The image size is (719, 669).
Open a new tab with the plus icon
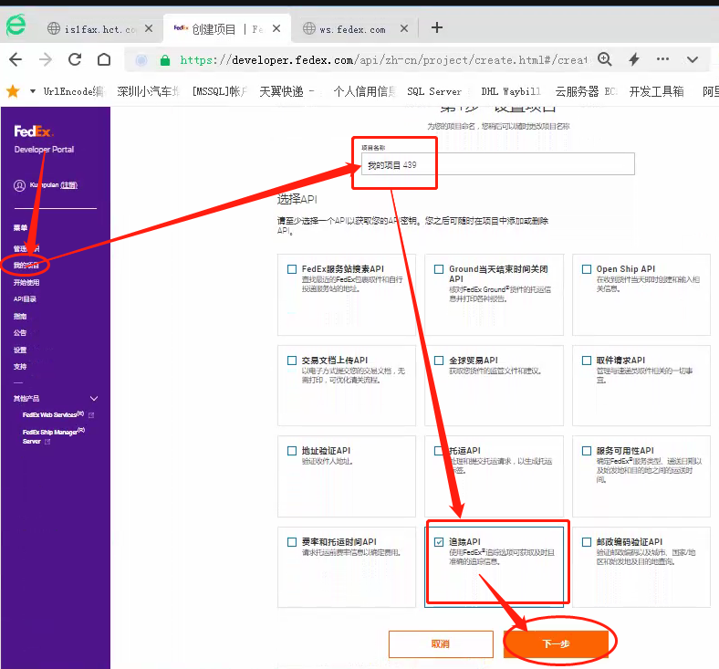(437, 27)
